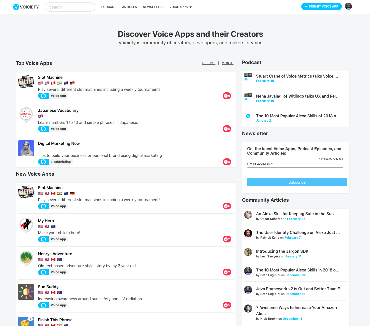Go to the Podcast page in the navigation
The image size is (370, 326).
pos(109,7)
